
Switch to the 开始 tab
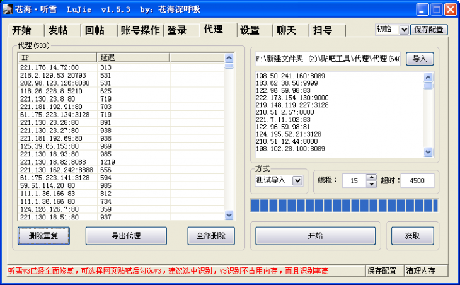(x=21, y=31)
